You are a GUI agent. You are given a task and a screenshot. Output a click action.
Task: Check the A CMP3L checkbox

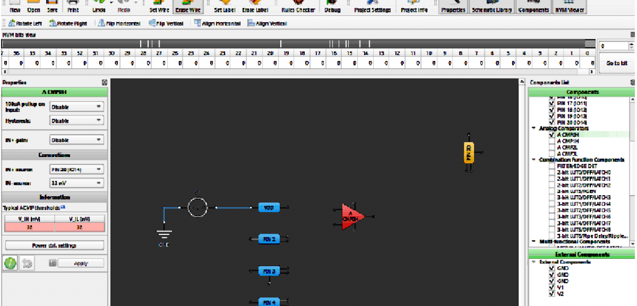(552, 154)
